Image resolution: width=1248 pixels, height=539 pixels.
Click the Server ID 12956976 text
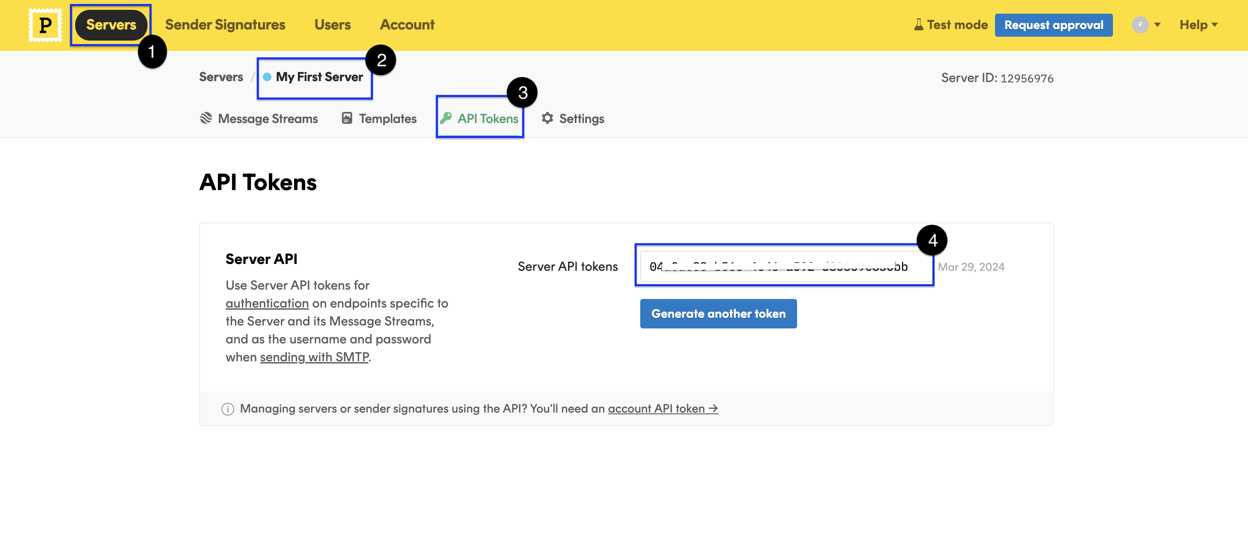(x=997, y=78)
